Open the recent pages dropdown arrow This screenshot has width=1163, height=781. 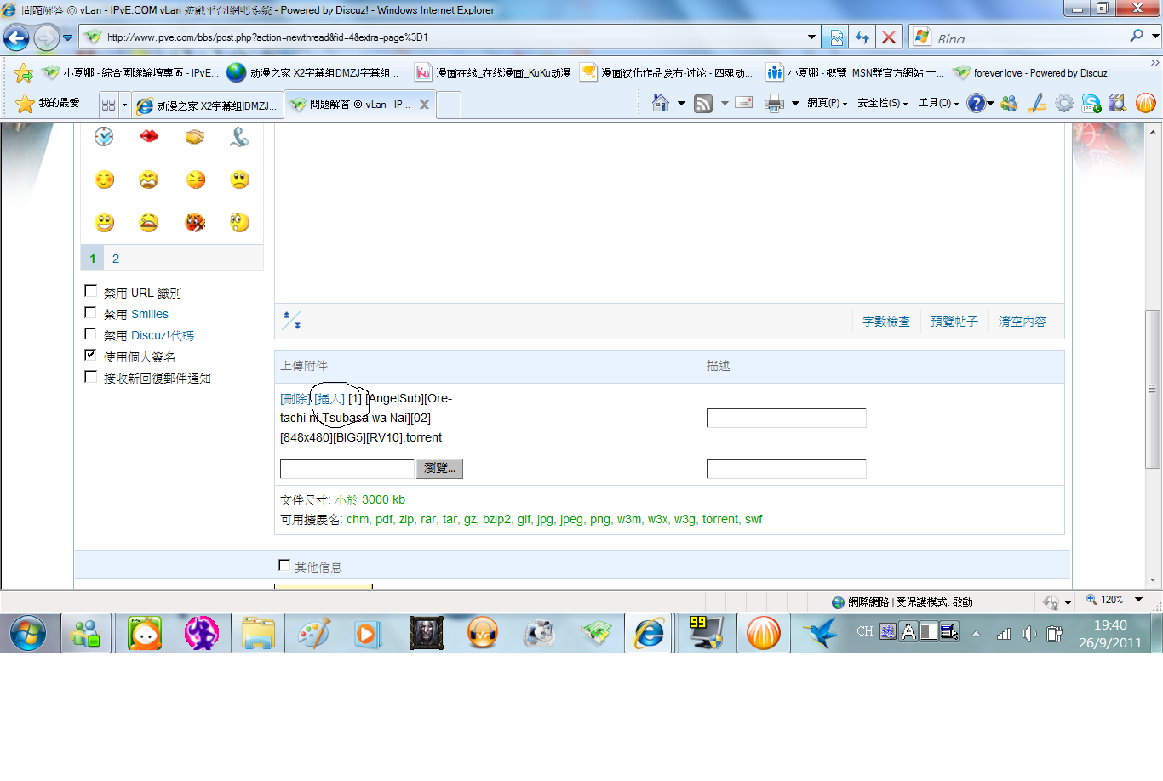[x=67, y=37]
